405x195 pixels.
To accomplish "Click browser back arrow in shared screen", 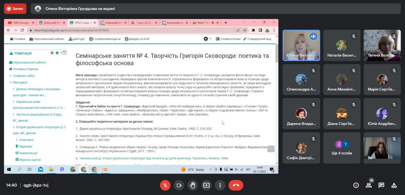I will tap(9, 30).
